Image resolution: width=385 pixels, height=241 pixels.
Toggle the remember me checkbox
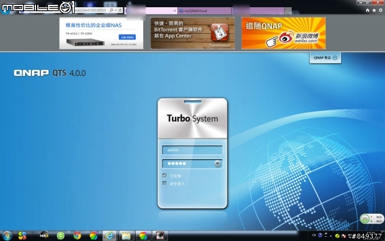[x=164, y=175]
